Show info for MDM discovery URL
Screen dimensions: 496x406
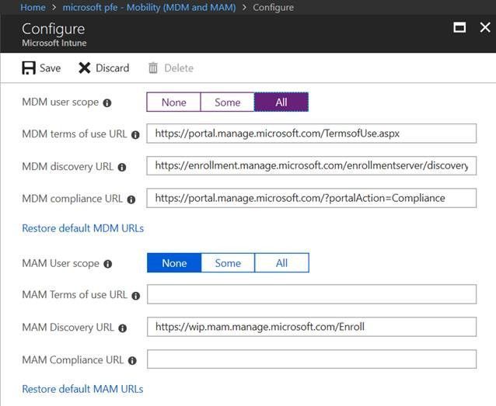(x=122, y=167)
